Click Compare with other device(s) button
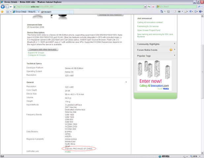Screen dimensions: 204x158 43,50
